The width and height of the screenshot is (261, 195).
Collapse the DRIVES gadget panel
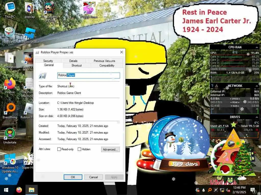[x=257, y=117]
